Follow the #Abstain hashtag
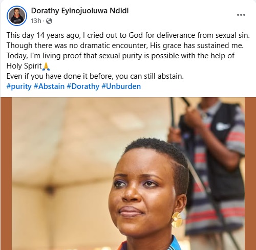 (49, 86)
